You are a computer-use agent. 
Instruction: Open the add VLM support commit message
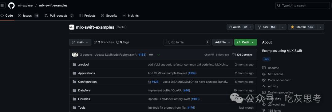pyautogui.click(x=188, y=65)
